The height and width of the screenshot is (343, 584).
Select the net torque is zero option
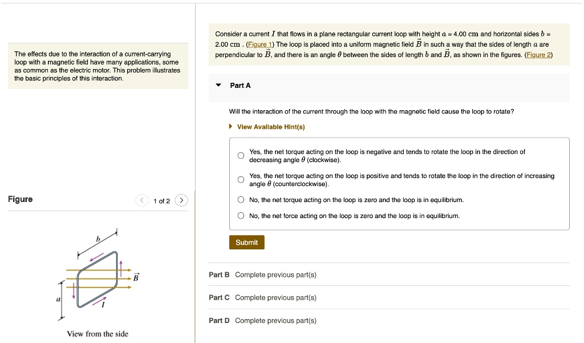tap(241, 199)
